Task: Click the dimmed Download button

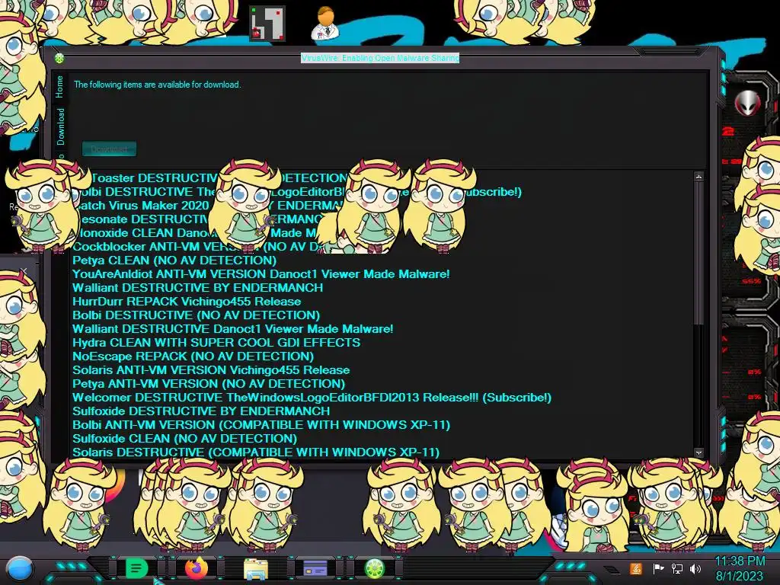Action: point(109,149)
